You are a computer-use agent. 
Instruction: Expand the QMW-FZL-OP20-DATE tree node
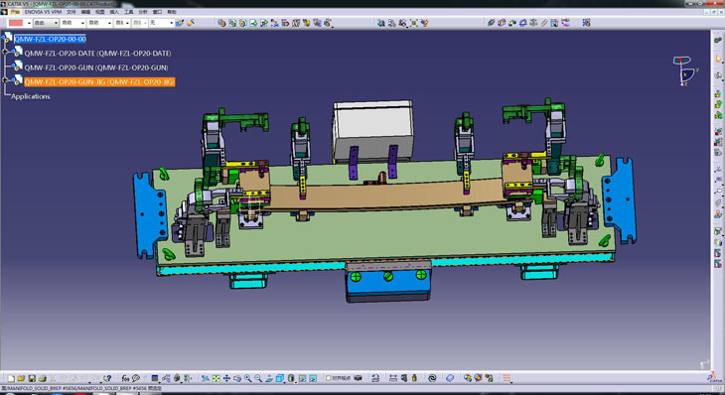point(5,53)
